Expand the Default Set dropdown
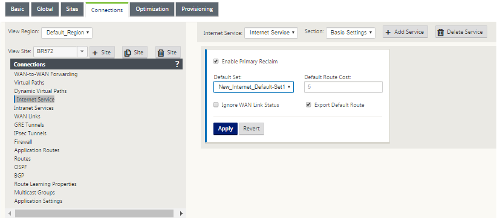The width and height of the screenshot is (500, 218). pos(253,87)
